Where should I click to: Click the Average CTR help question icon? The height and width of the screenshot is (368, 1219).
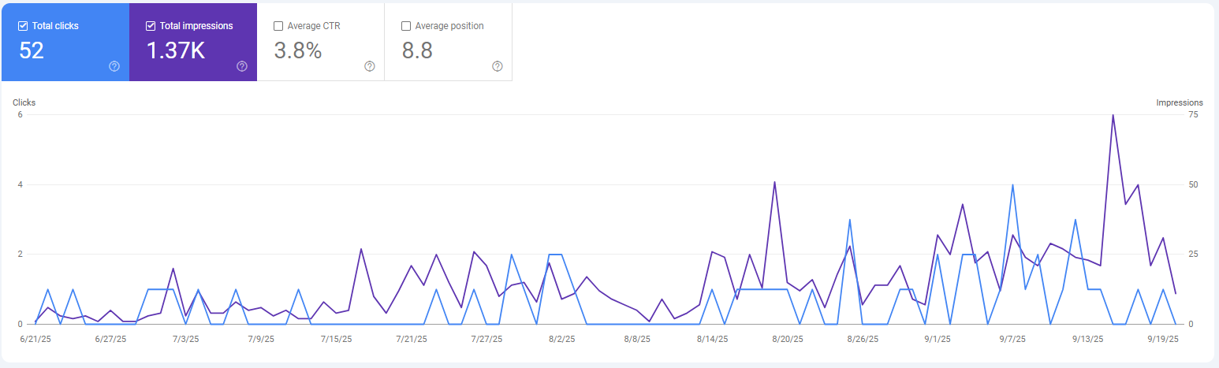click(370, 66)
